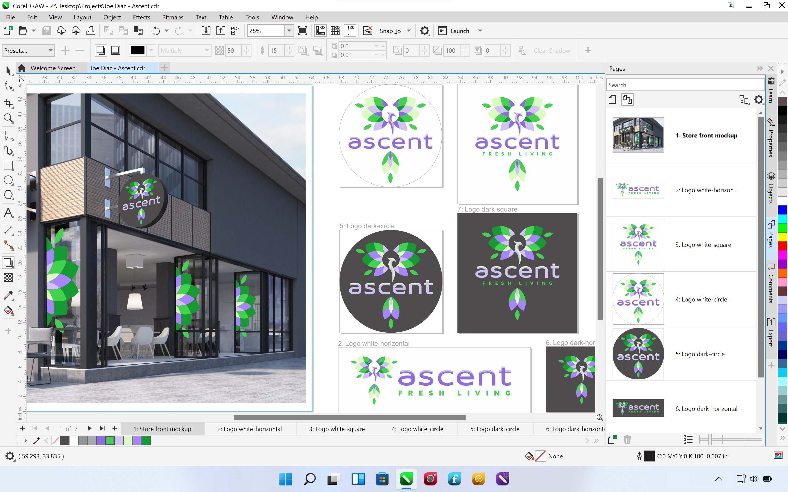Click the Text tool in toolbar

pyautogui.click(x=8, y=213)
